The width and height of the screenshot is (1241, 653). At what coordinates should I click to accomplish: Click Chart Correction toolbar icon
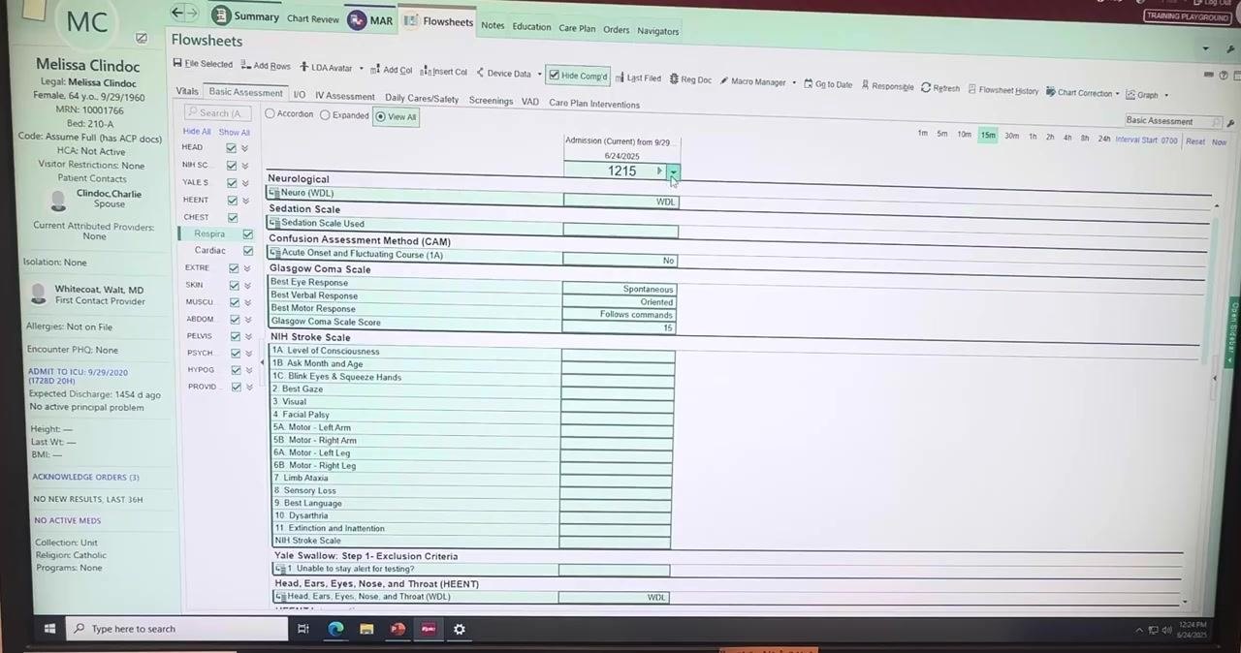1051,92
